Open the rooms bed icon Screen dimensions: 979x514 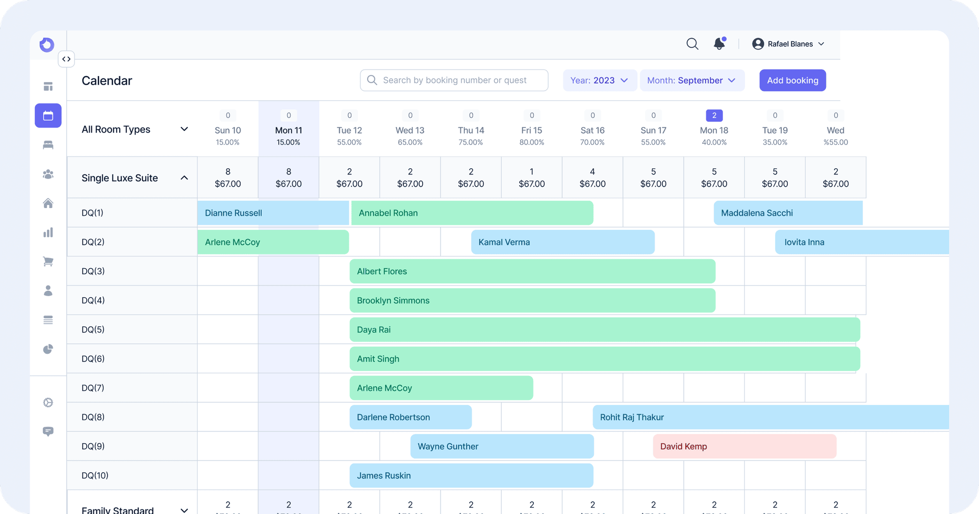click(x=48, y=145)
